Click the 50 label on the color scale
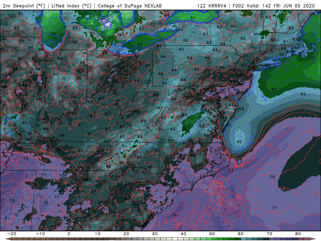321x241 pixels. coord(212,234)
